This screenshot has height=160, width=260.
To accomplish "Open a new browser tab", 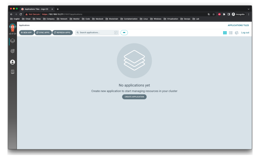I will point(58,9).
